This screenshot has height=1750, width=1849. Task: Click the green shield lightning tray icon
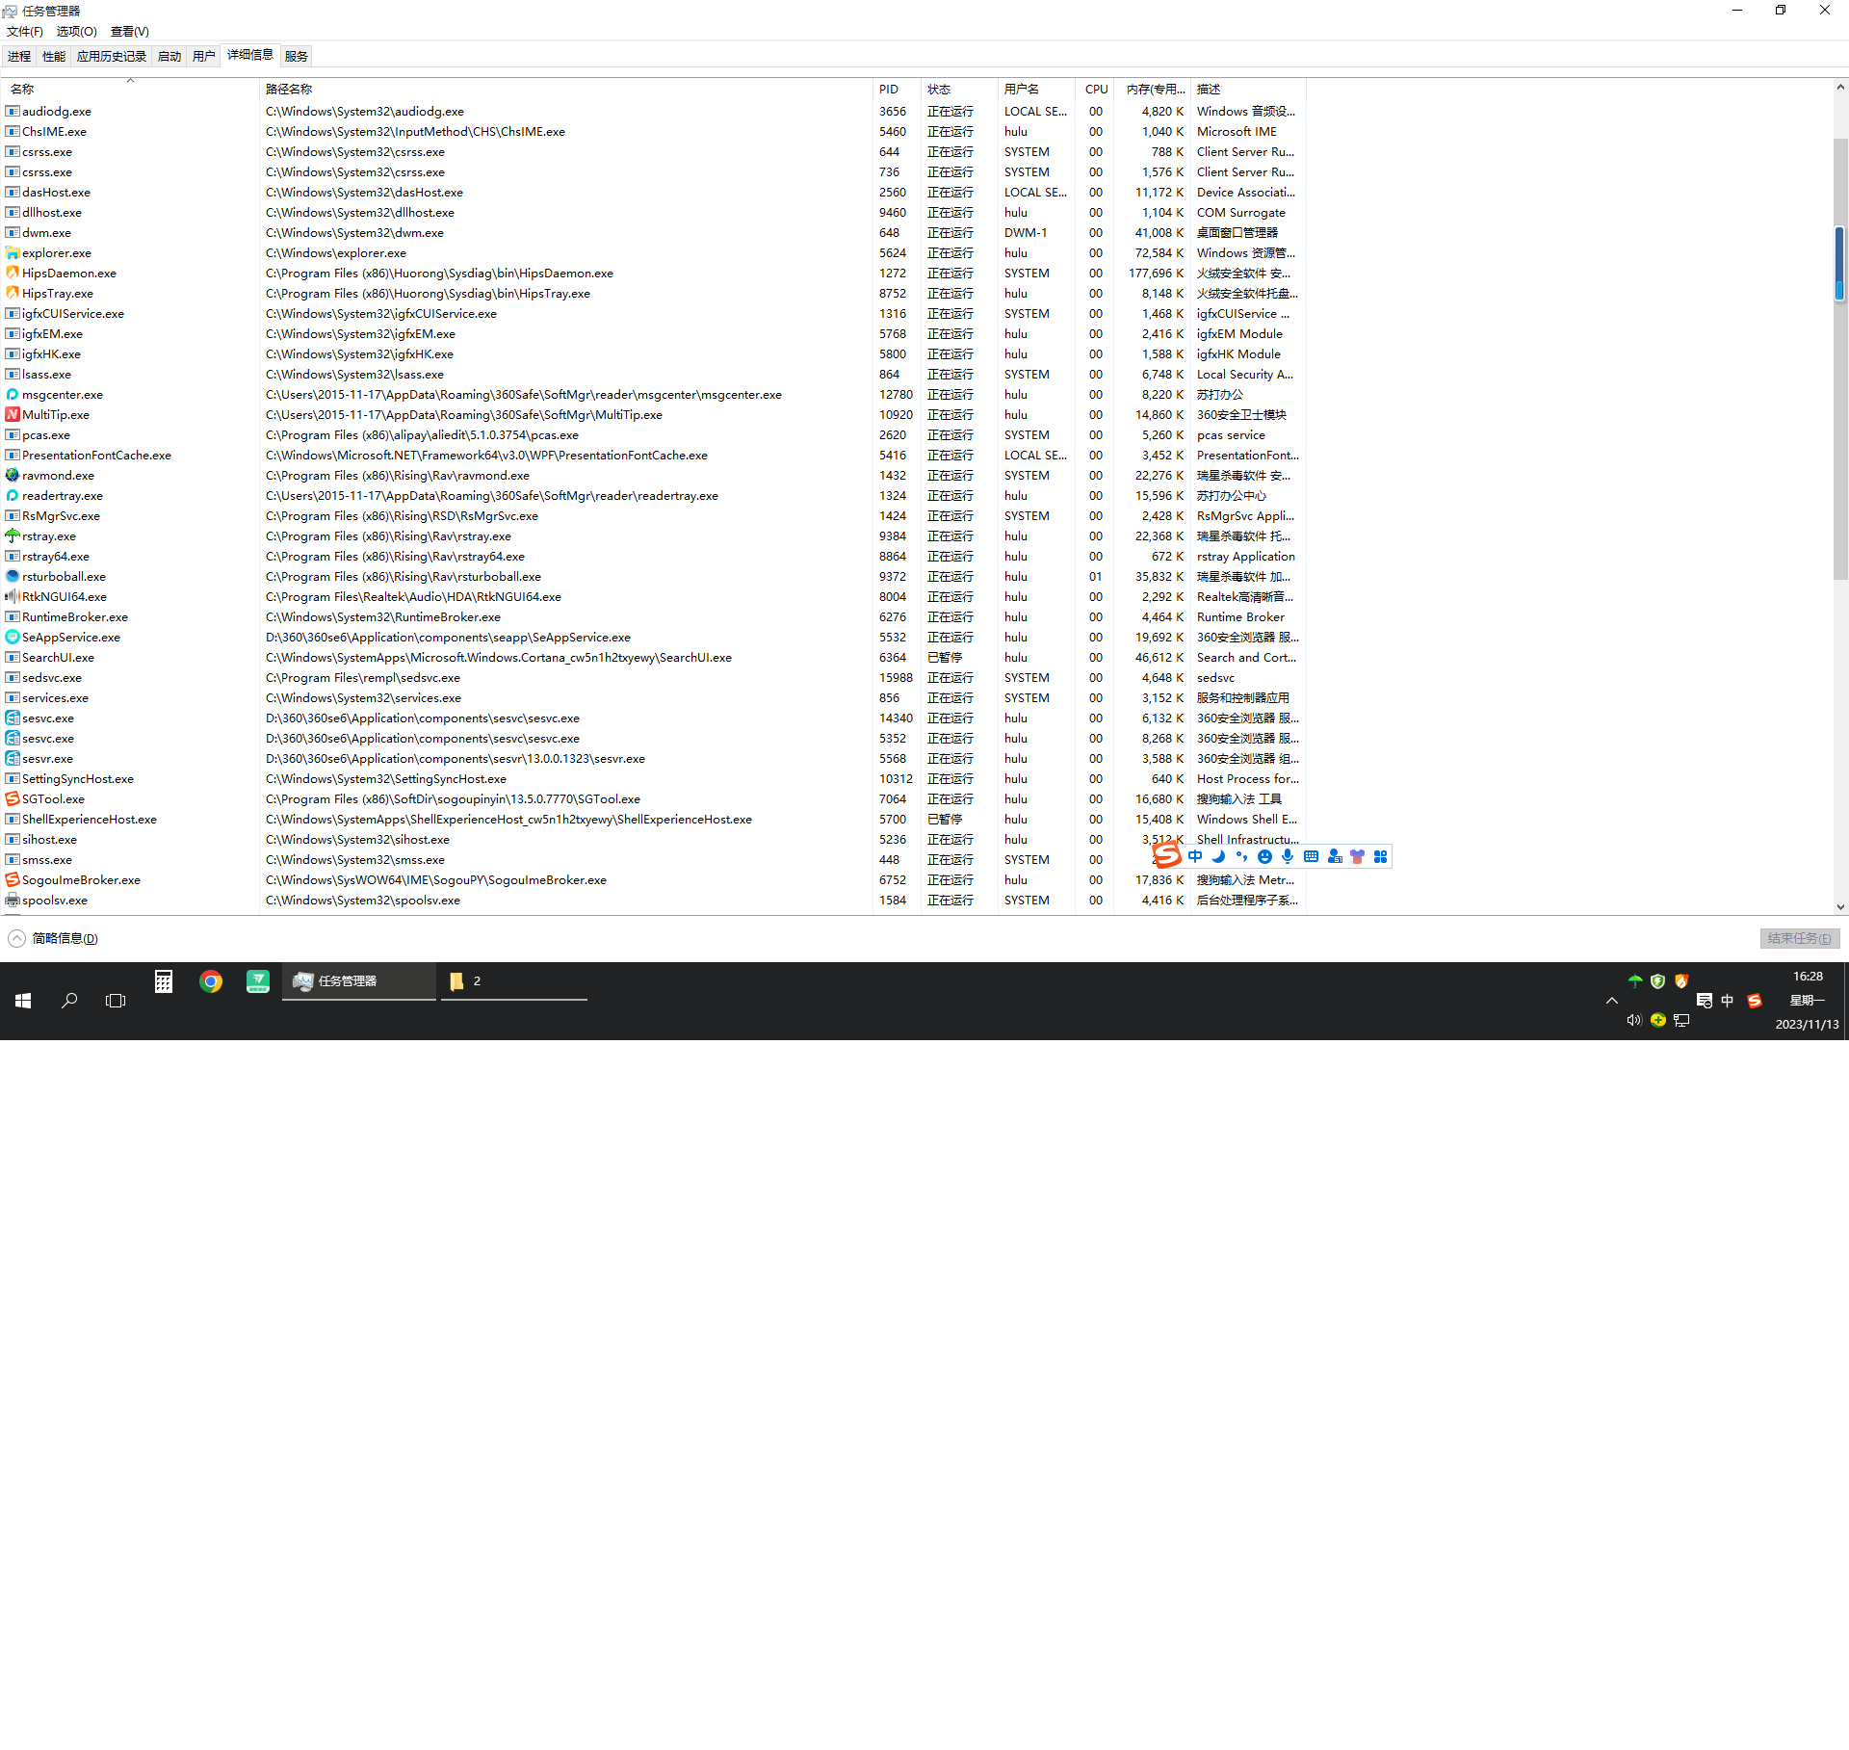pos(1658,981)
